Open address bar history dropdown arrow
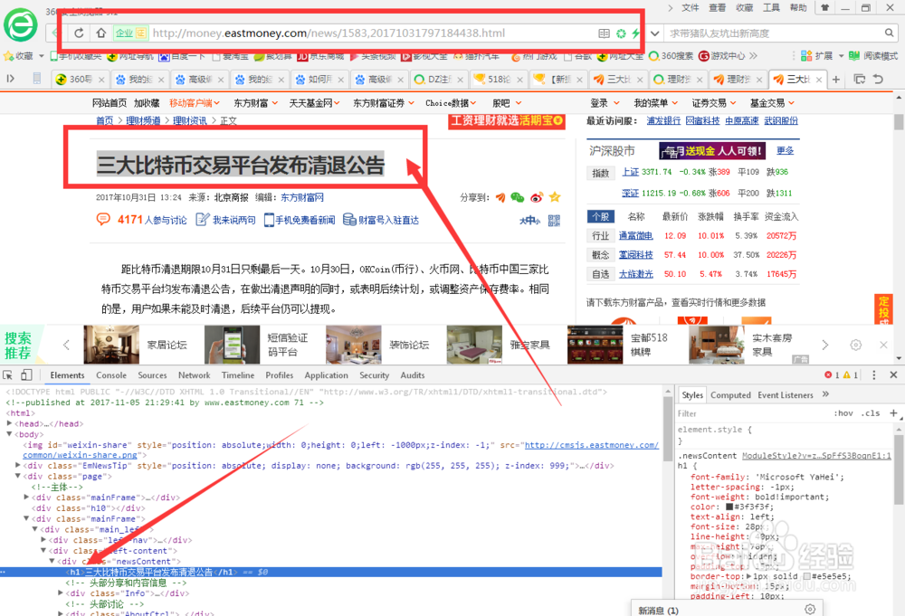 [654, 33]
